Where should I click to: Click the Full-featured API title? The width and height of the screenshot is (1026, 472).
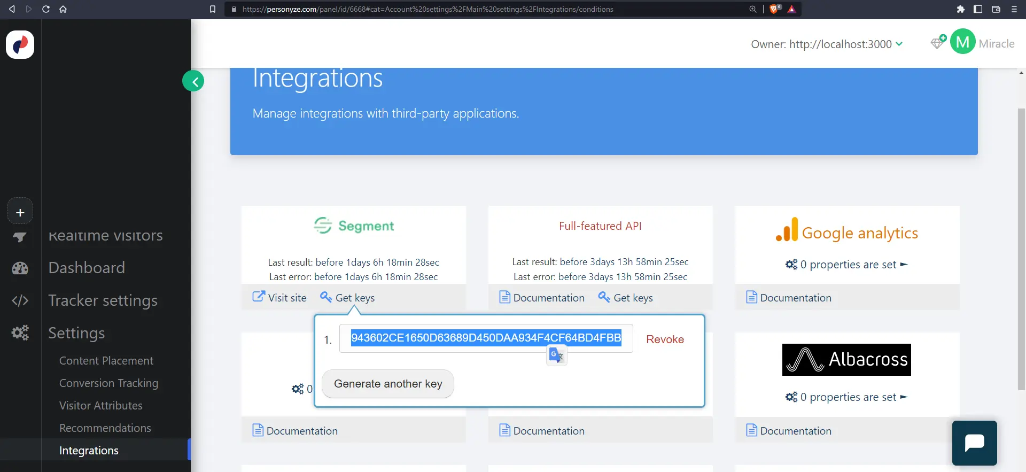coord(600,226)
